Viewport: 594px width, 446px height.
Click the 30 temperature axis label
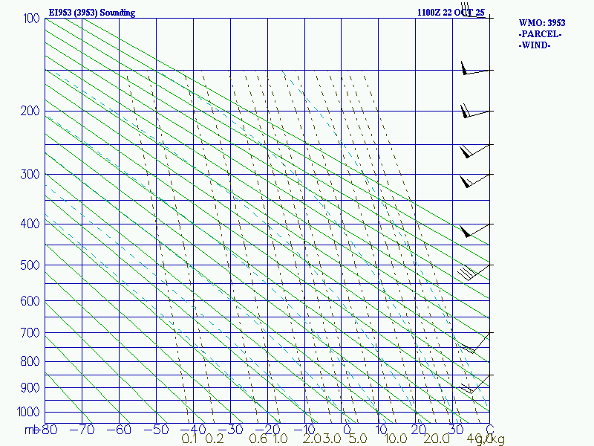tap(456, 430)
